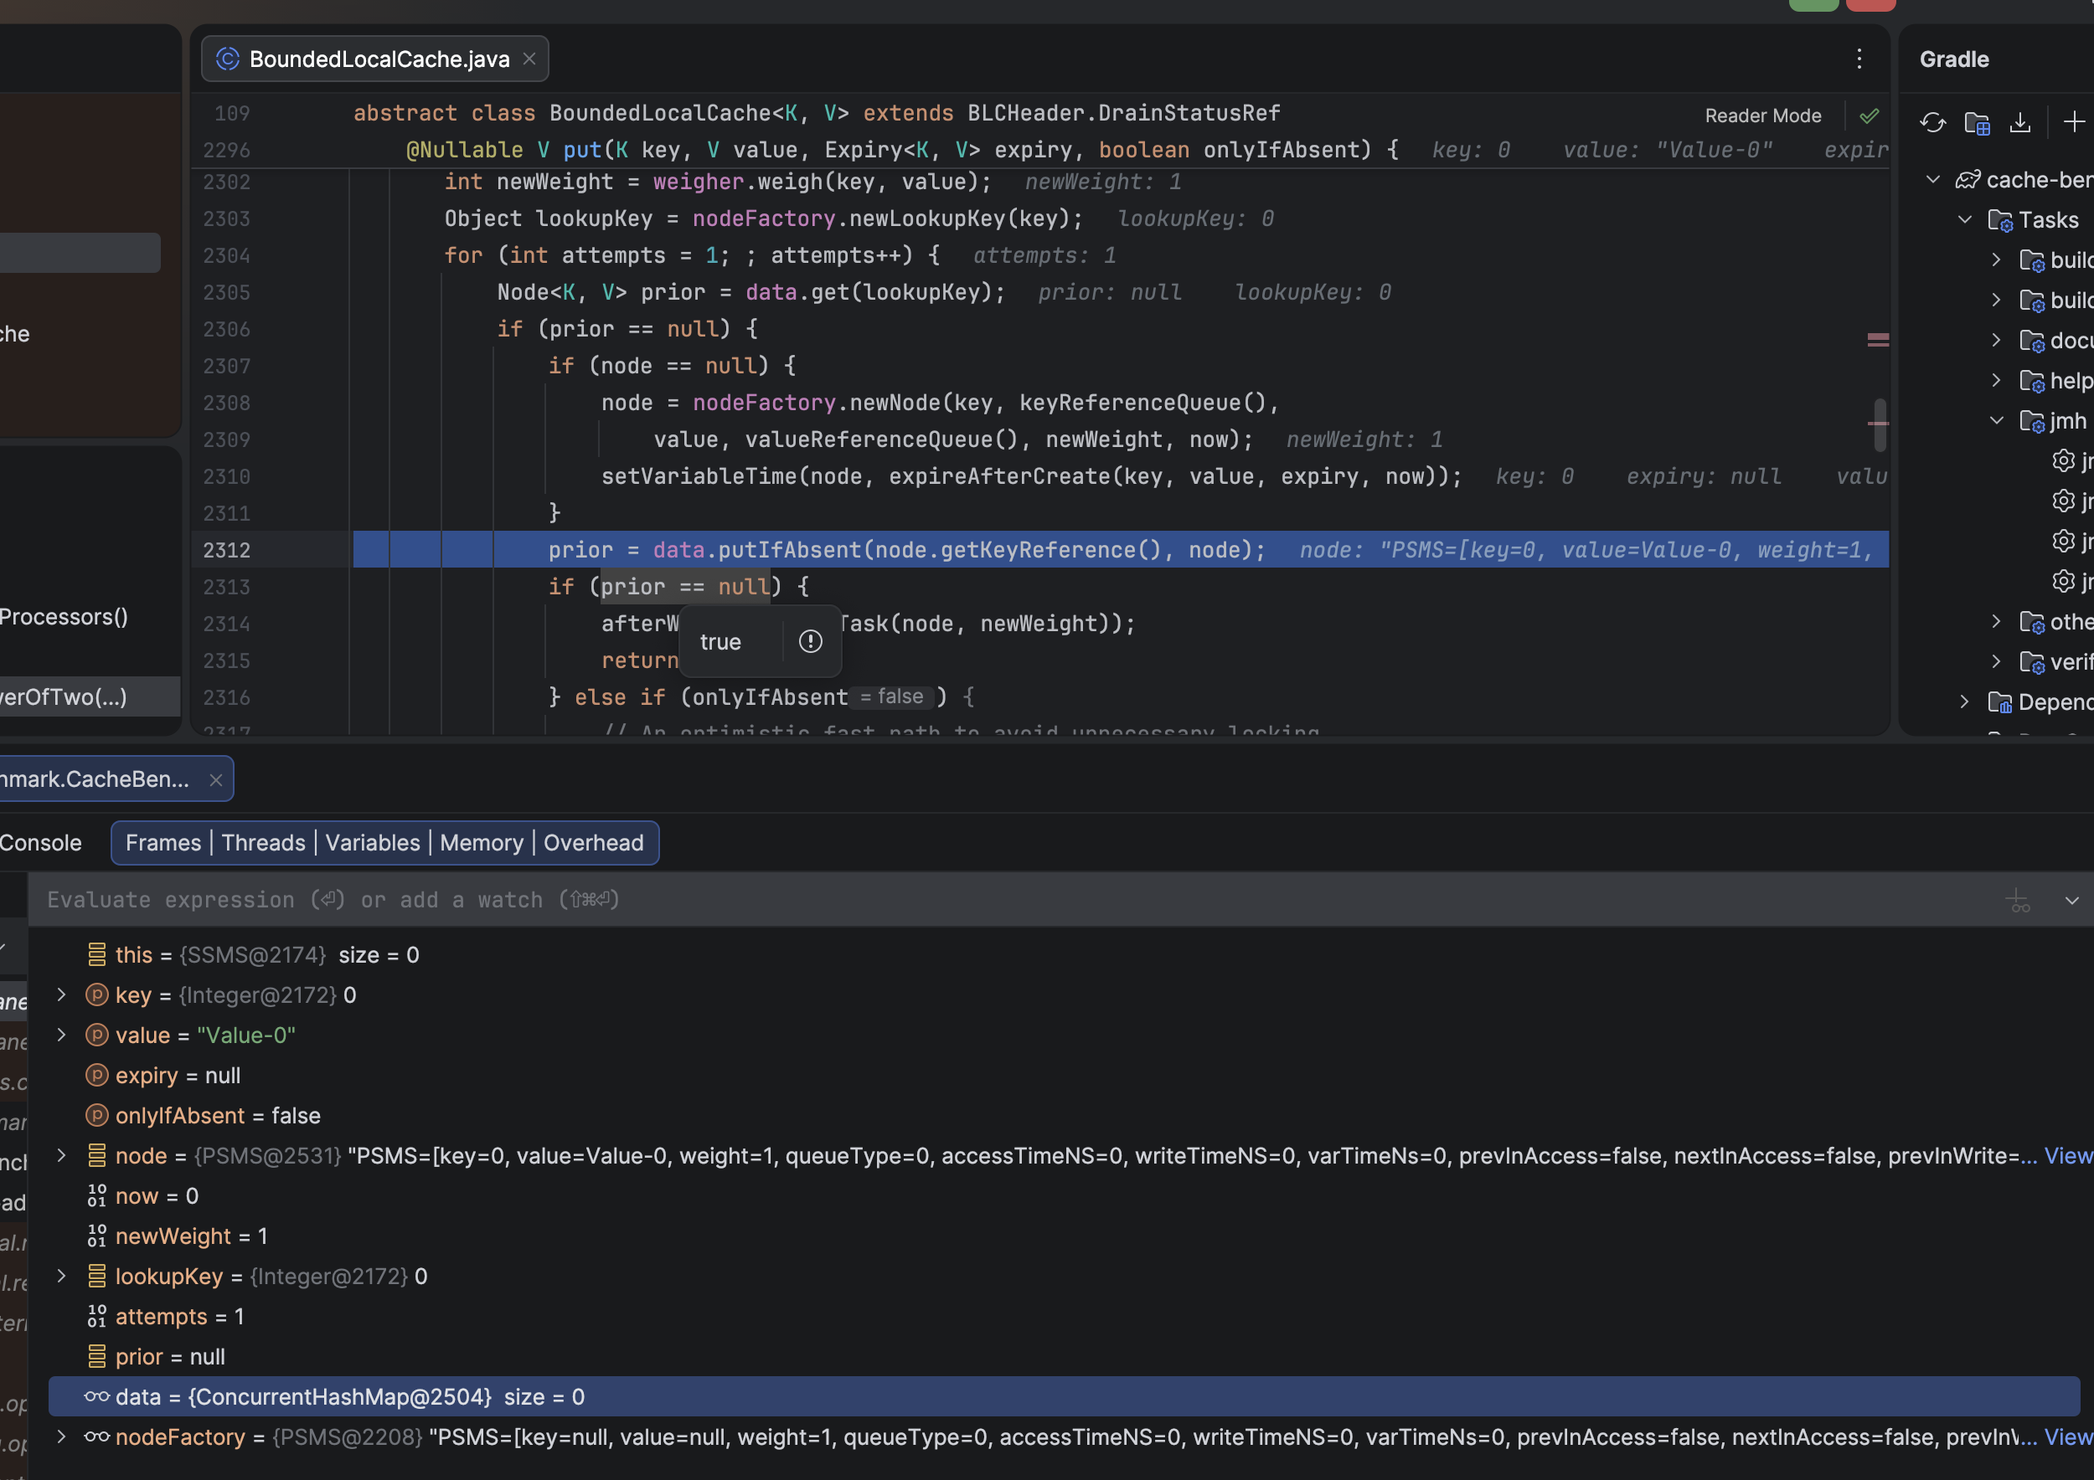Image resolution: width=2094 pixels, height=1480 pixels.
Task: Expand the lookupKey variable entry
Action: pyautogui.click(x=61, y=1275)
